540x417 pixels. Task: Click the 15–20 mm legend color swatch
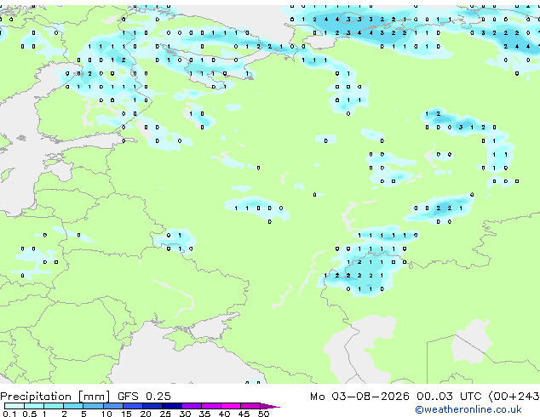click(x=133, y=406)
